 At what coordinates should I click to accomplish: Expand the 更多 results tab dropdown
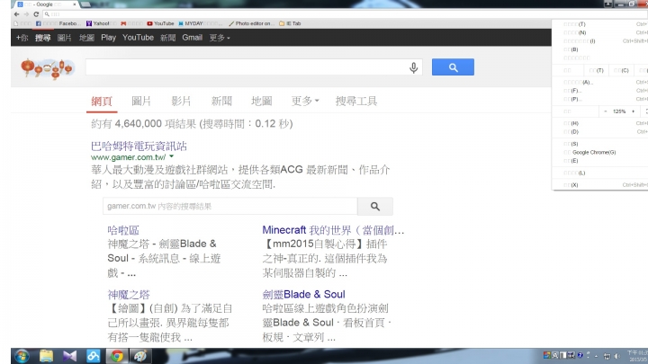pyautogui.click(x=305, y=101)
